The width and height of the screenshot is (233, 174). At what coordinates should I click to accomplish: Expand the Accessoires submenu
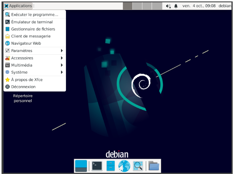35,58
